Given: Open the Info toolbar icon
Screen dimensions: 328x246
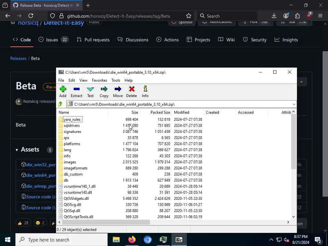Looking at the screenshot, I should pos(145,92).
